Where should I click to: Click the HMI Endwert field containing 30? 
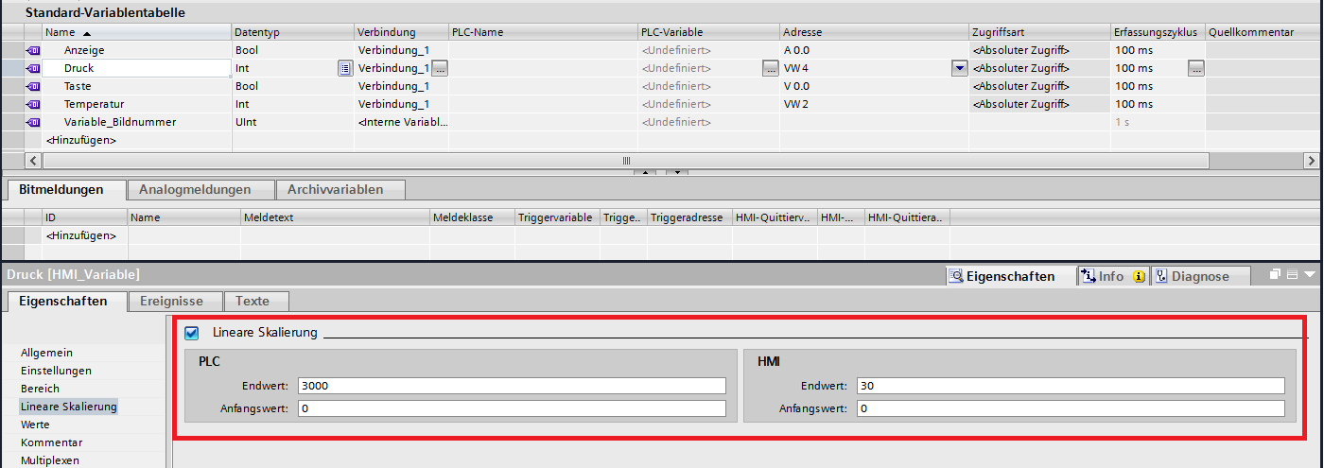[x=1071, y=386]
